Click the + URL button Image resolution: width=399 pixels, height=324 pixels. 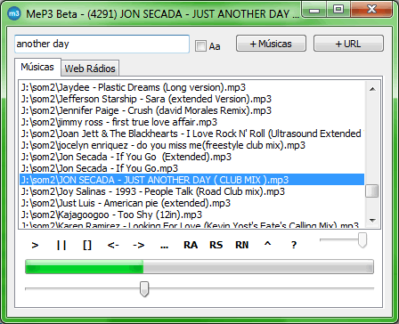[348, 44]
